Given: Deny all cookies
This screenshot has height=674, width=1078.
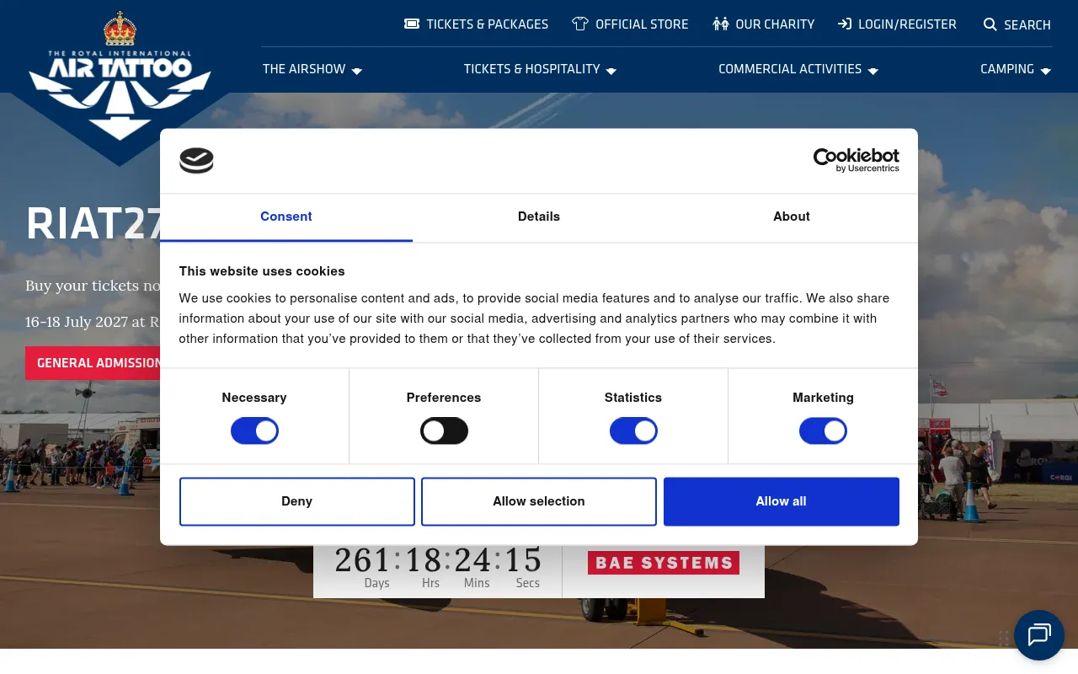Looking at the screenshot, I should pos(297,501).
